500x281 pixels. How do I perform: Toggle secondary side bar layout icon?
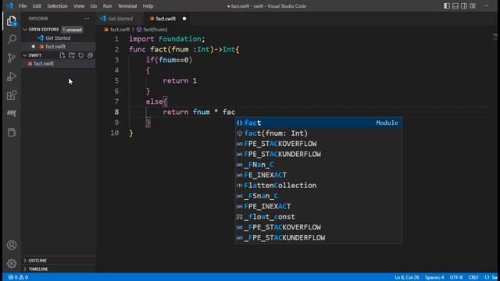pyautogui.click(x=464, y=5)
